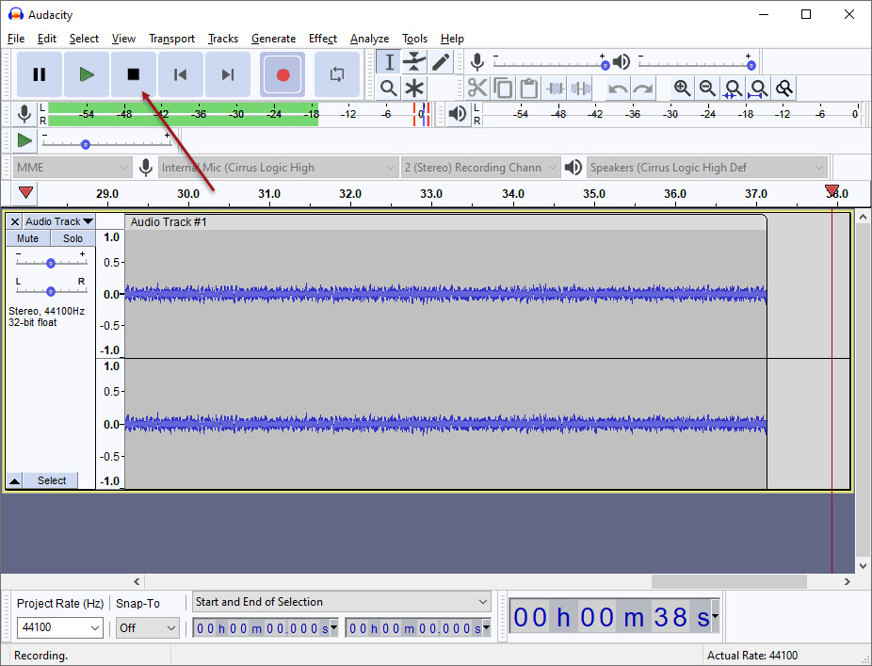Image resolution: width=872 pixels, height=666 pixels.
Task: Open the Snap-To Off dropdown
Action: pyautogui.click(x=148, y=627)
